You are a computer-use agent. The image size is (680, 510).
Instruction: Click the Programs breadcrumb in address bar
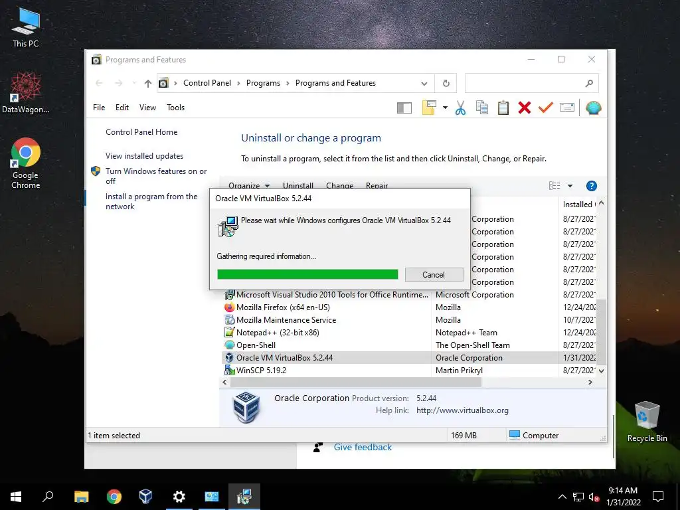(x=263, y=83)
